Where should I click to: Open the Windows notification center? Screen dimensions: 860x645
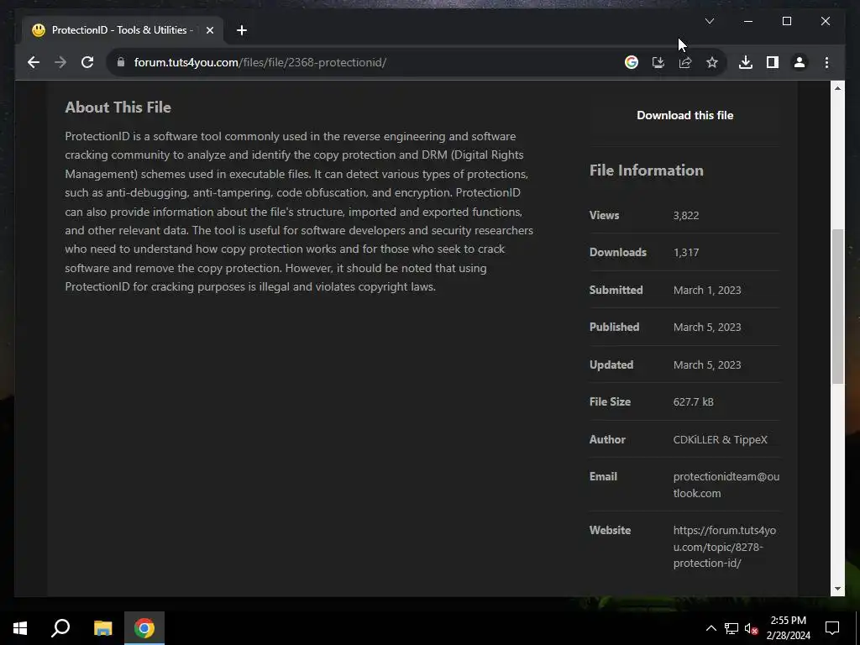coord(832,628)
